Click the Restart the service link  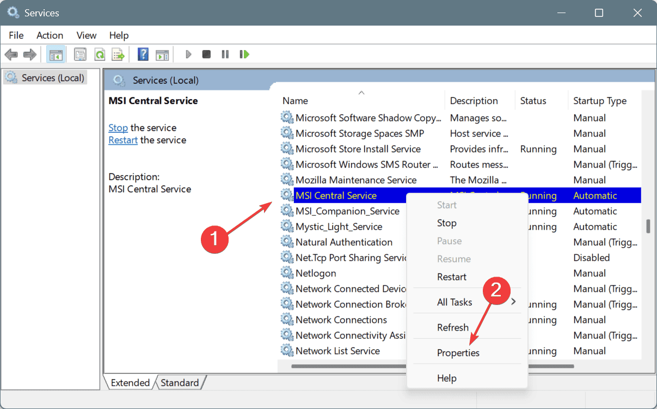point(123,140)
